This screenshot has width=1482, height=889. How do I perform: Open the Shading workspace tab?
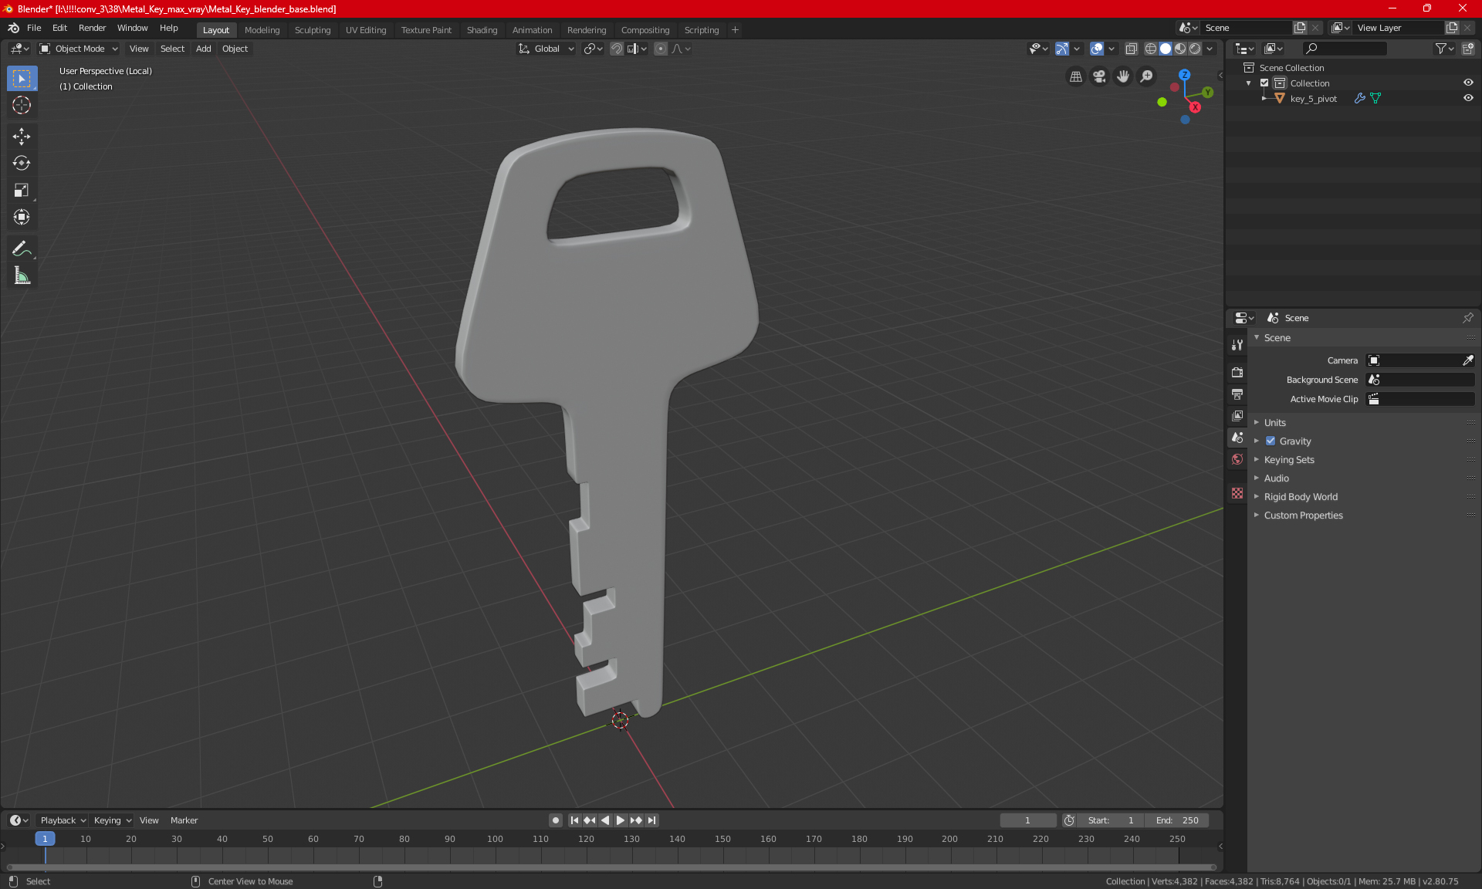coord(482,29)
